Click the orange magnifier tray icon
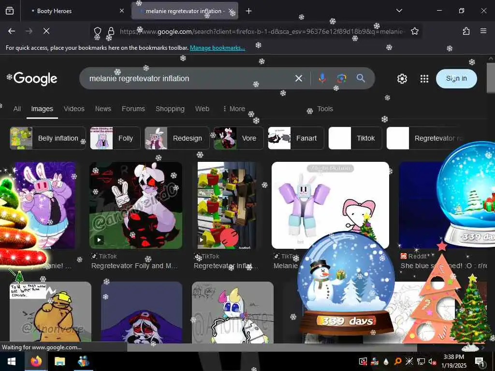Image resolution: width=495 pixels, height=371 pixels. (x=398, y=361)
